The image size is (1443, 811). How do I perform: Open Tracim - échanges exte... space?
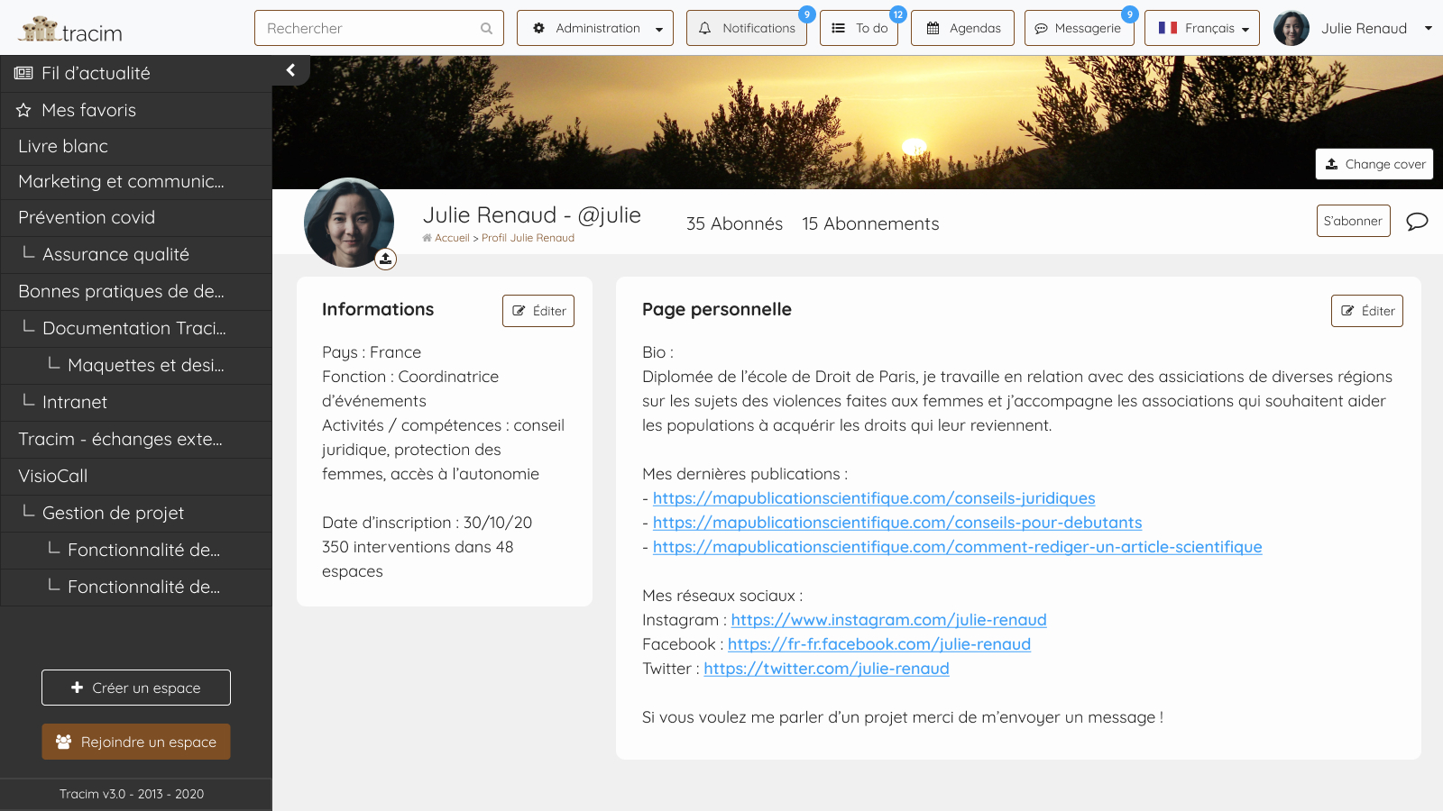136,440
